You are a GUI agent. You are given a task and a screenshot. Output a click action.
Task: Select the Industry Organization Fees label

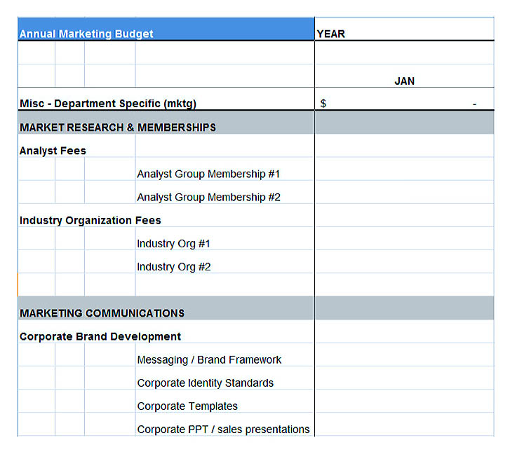pos(90,220)
